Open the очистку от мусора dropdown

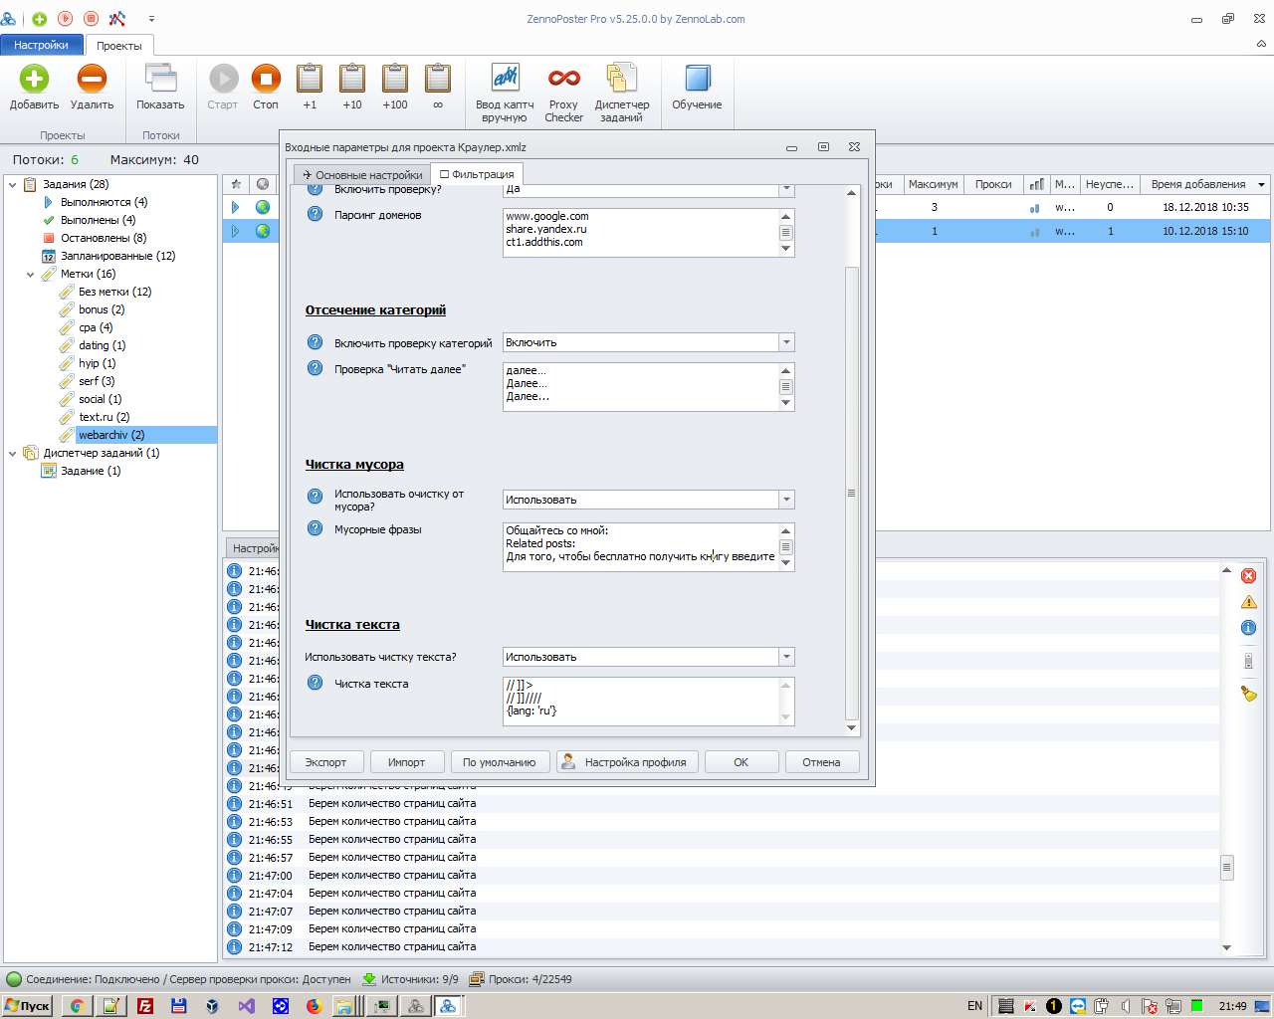(786, 500)
